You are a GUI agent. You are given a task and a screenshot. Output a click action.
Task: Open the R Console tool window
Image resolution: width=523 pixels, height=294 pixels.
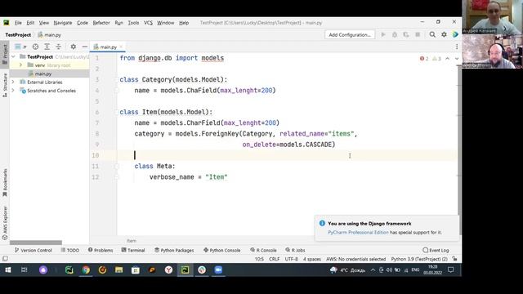tap(263, 250)
